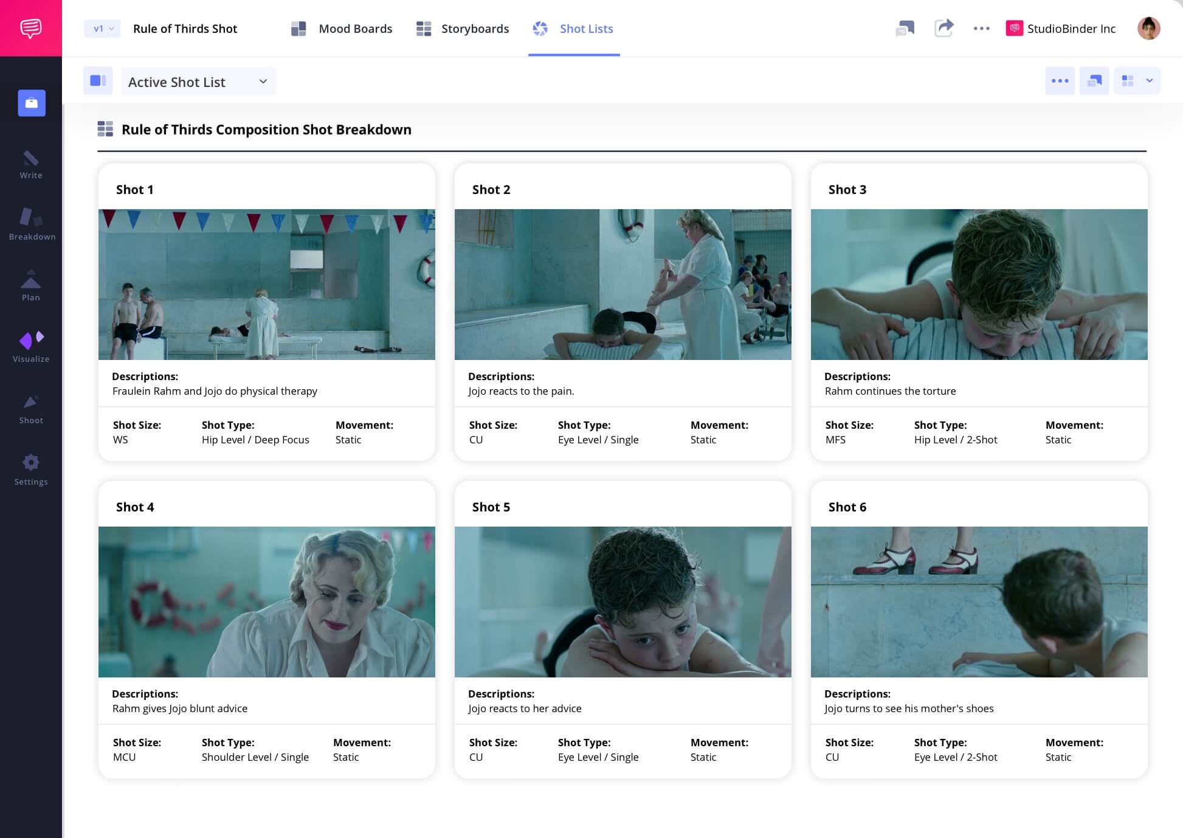Switch layout with the grid view button
The image size is (1183, 838).
[1128, 81]
